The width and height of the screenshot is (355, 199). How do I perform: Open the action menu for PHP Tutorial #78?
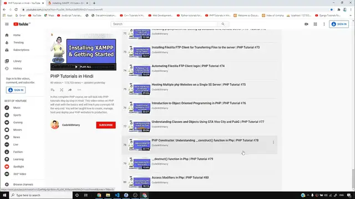273,143
